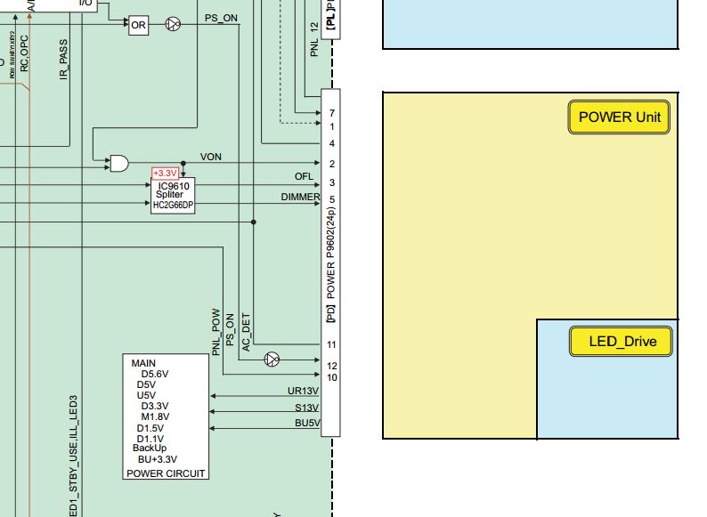Image resolution: width=707 pixels, height=517 pixels.
Task: Click the UR13V signal label
Action: tap(303, 391)
